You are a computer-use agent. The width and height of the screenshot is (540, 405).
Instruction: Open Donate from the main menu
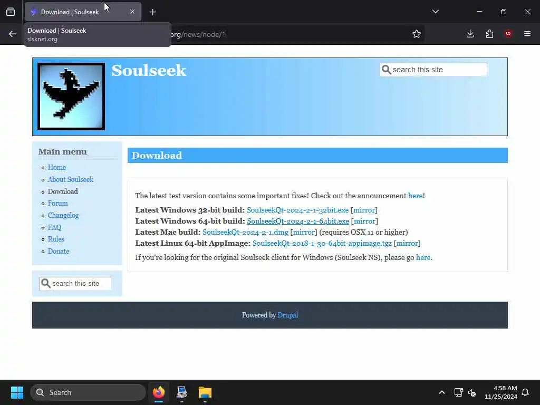(58, 251)
